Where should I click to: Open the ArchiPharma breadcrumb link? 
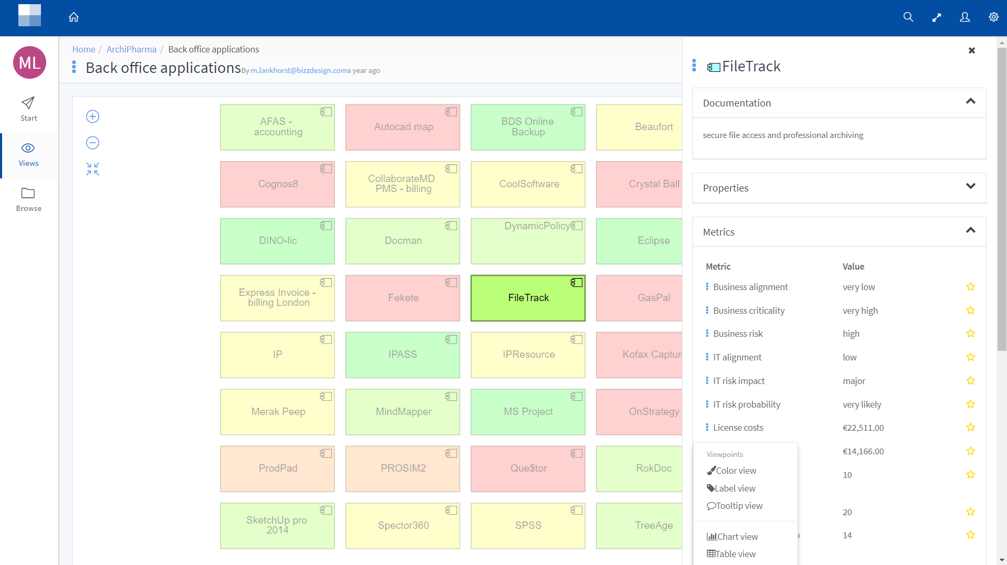click(x=131, y=49)
